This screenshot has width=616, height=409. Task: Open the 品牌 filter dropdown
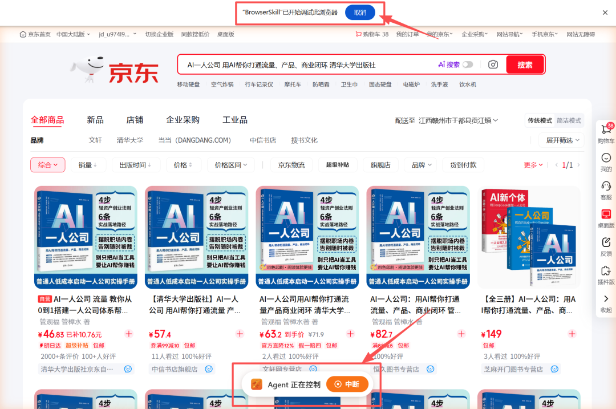click(421, 165)
